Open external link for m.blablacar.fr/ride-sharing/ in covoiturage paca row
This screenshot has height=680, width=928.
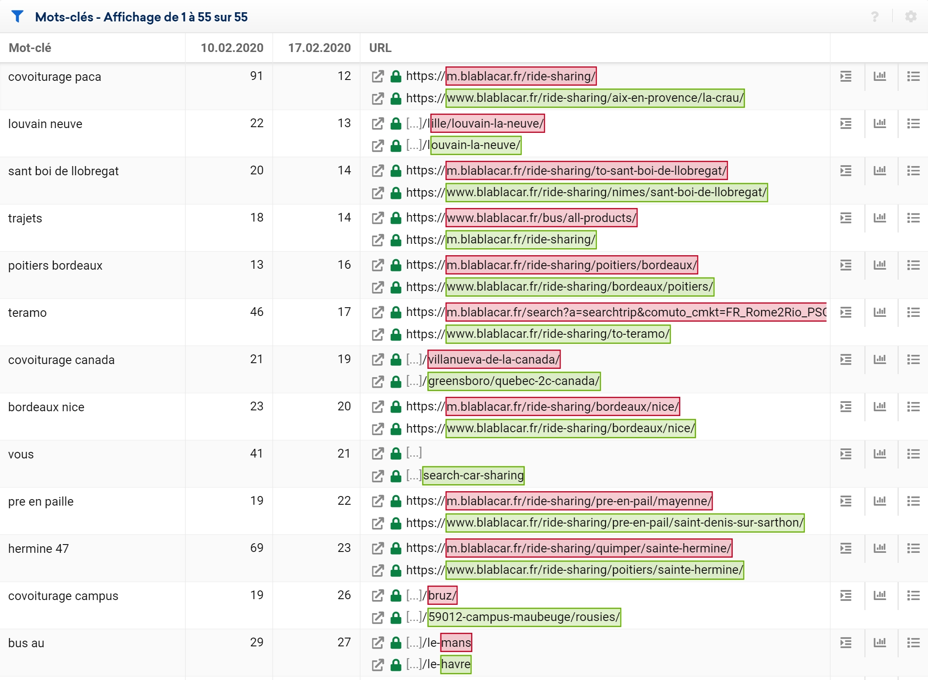tap(377, 76)
